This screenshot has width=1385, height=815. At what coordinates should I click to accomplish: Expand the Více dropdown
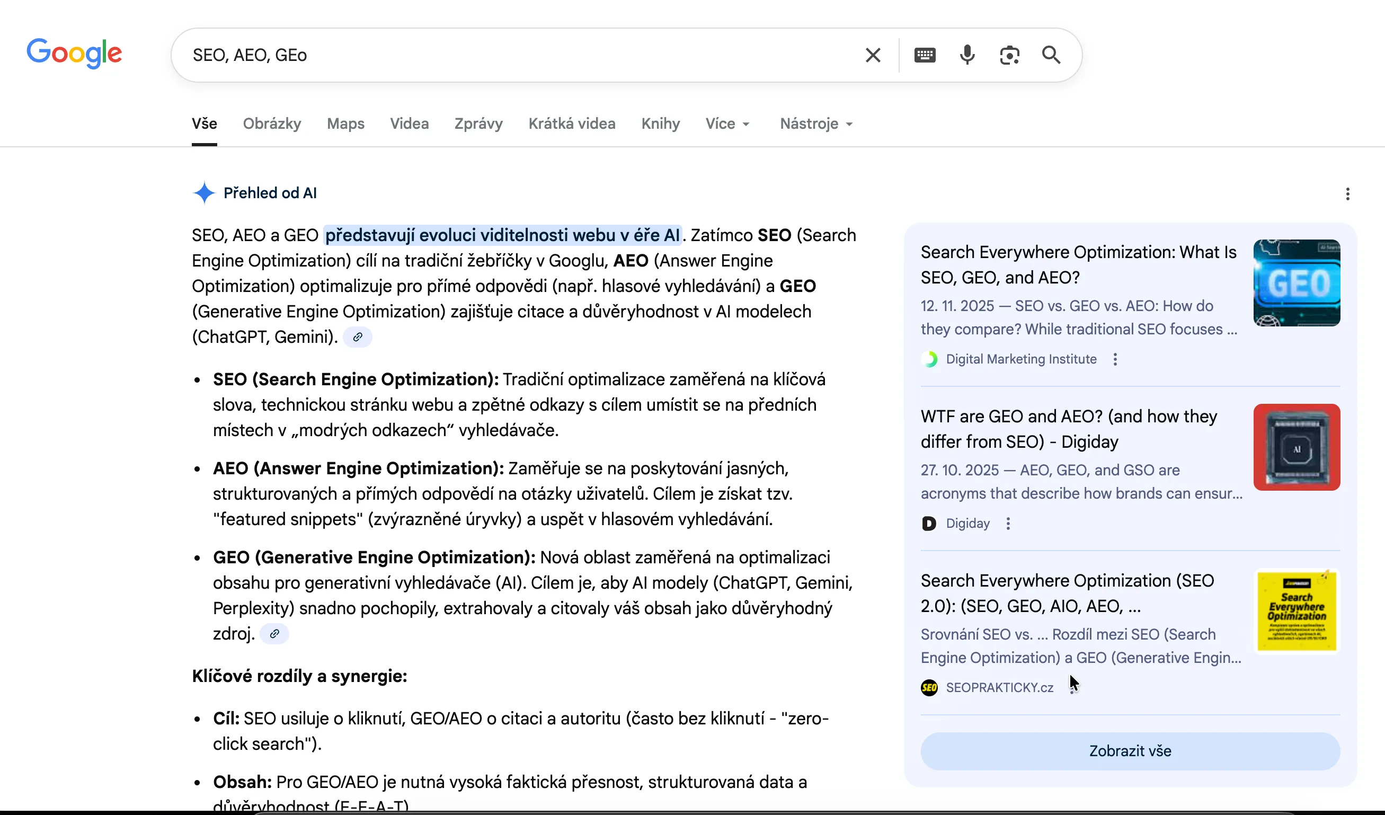(727, 123)
